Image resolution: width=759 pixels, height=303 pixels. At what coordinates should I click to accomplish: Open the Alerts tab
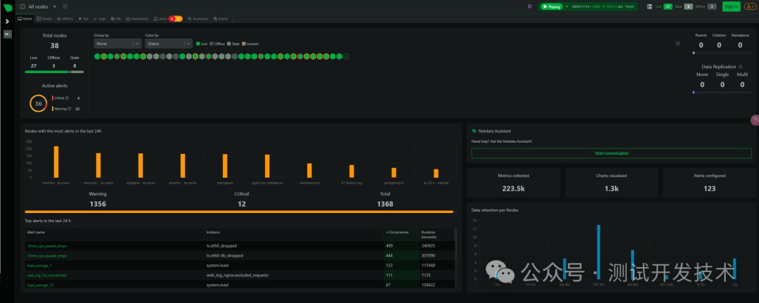[160, 18]
